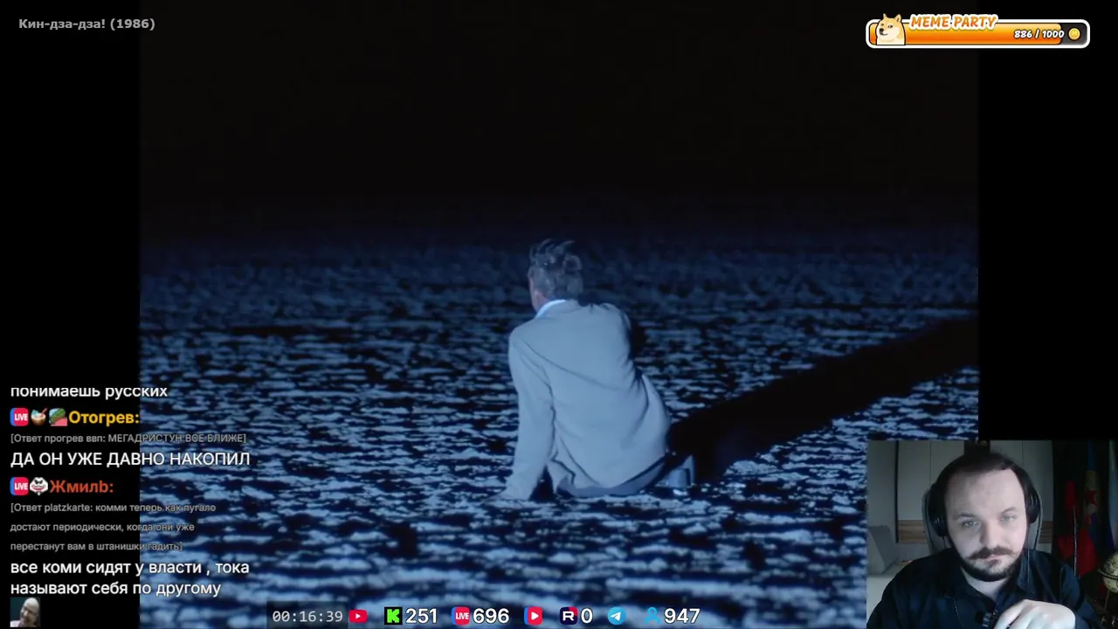Click the LIVE viewer count 696
This screenshot has width=1118, height=629.
(x=491, y=617)
